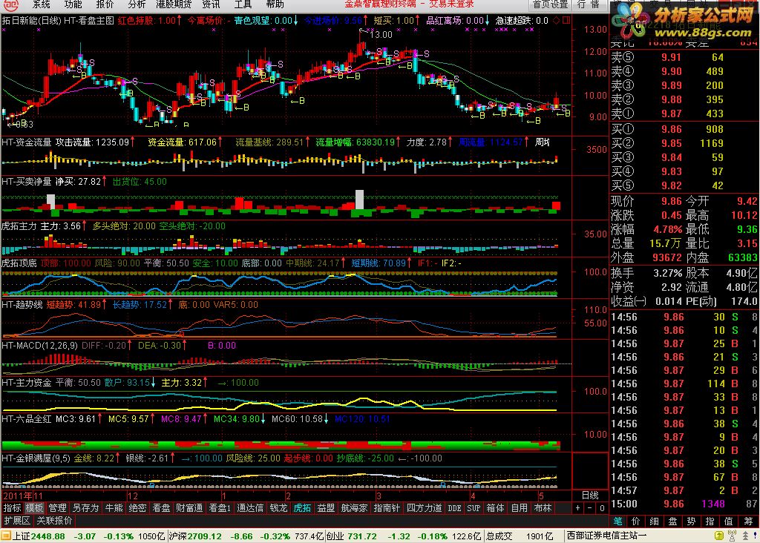Select the 细 tab in quote panel
Viewport: 760px width, 543px height.
655,521
